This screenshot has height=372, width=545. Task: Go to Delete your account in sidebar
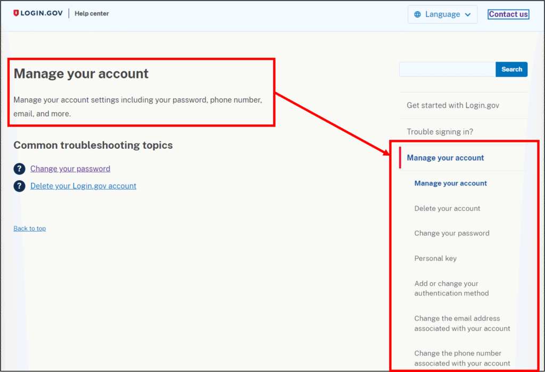(447, 208)
